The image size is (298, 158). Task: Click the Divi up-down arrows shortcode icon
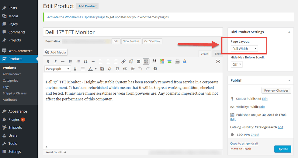(154, 61)
